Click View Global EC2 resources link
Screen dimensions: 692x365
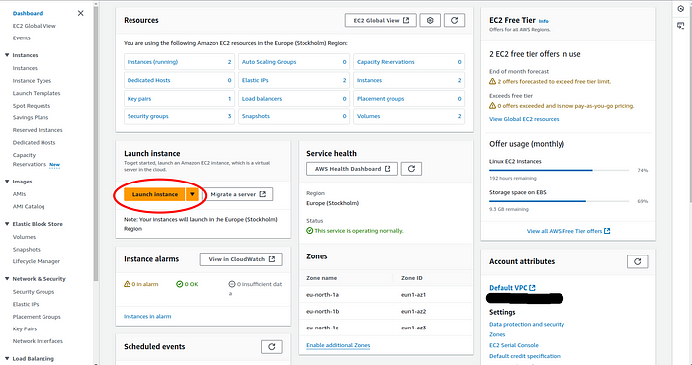[x=524, y=119]
